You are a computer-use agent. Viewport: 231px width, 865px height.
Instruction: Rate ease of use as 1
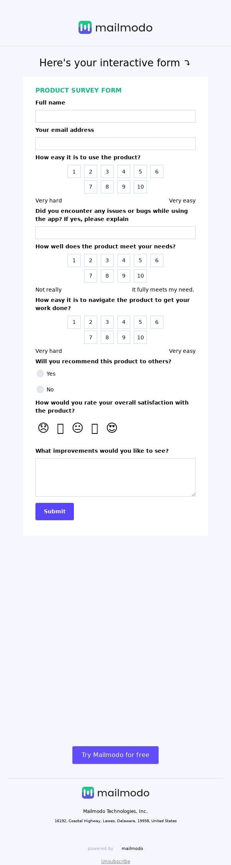pyautogui.click(x=74, y=172)
